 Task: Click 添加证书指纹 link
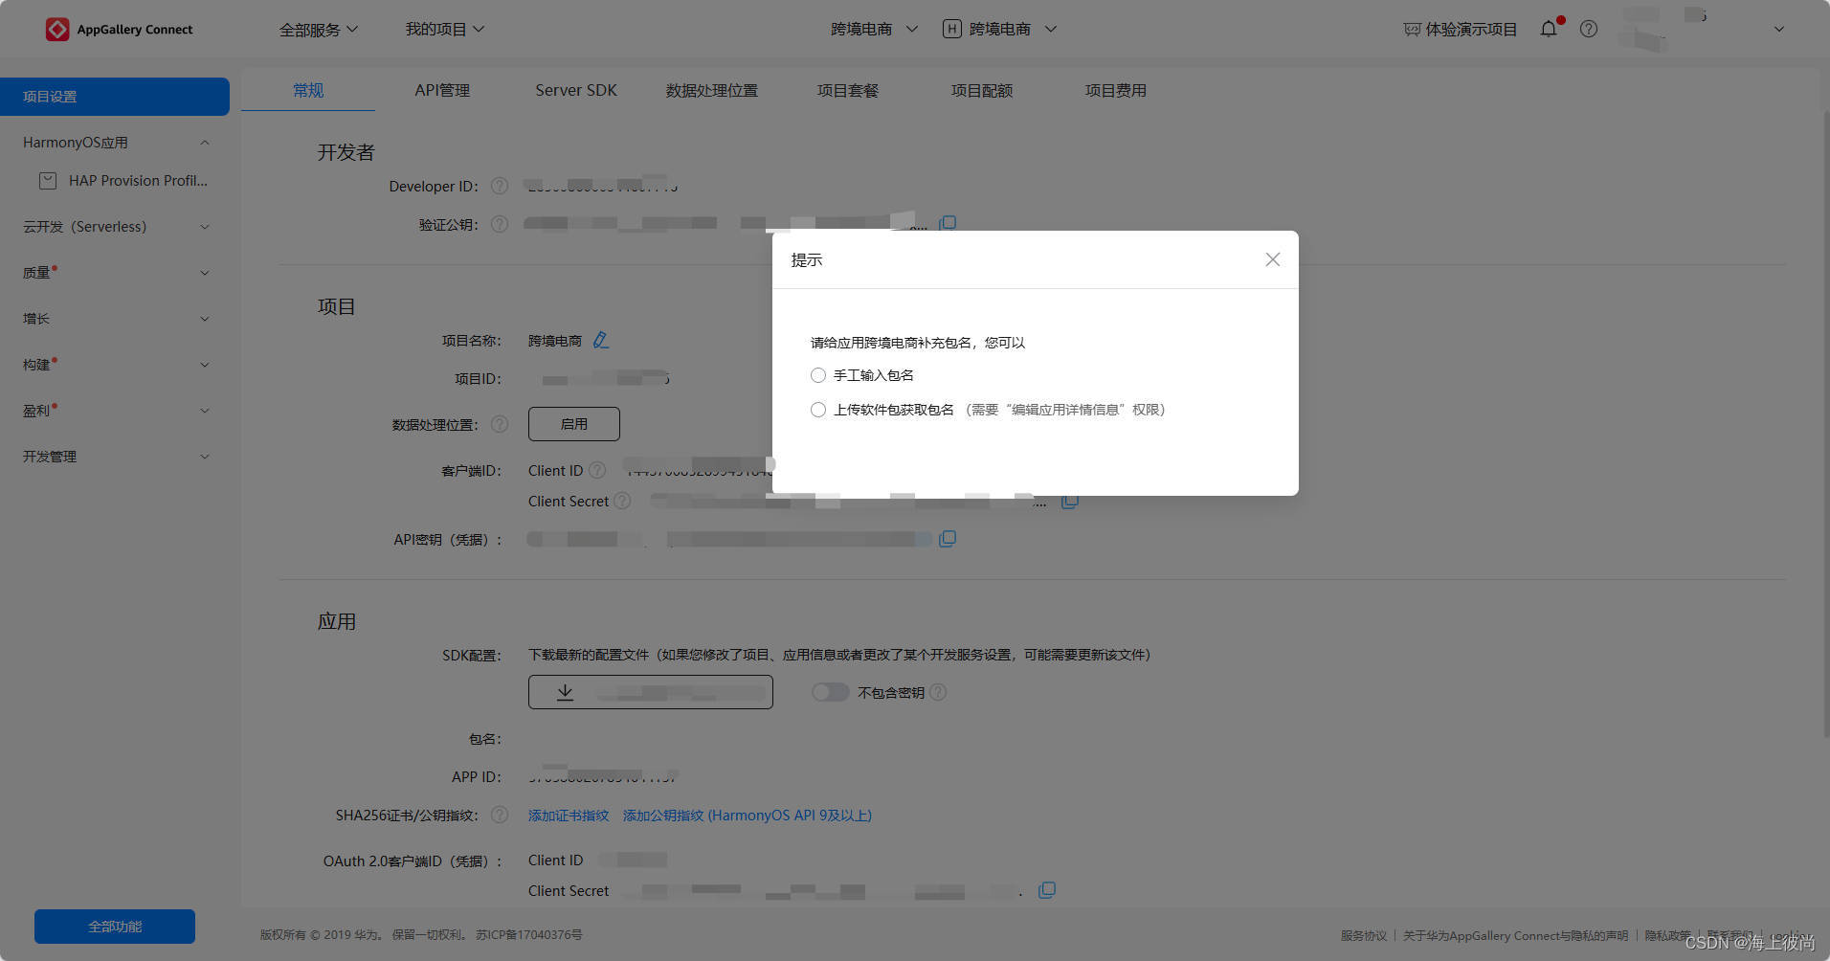pyautogui.click(x=569, y=816)
